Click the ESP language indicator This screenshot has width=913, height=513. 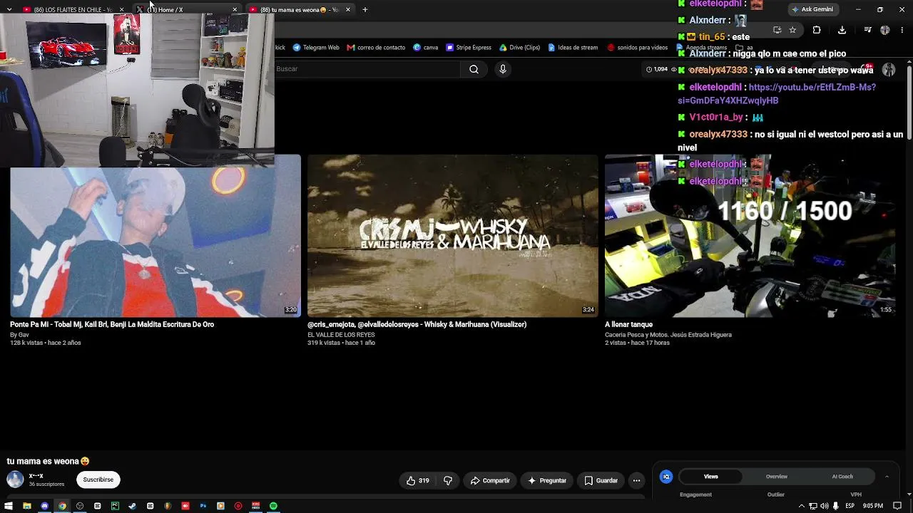pos(849,506)
